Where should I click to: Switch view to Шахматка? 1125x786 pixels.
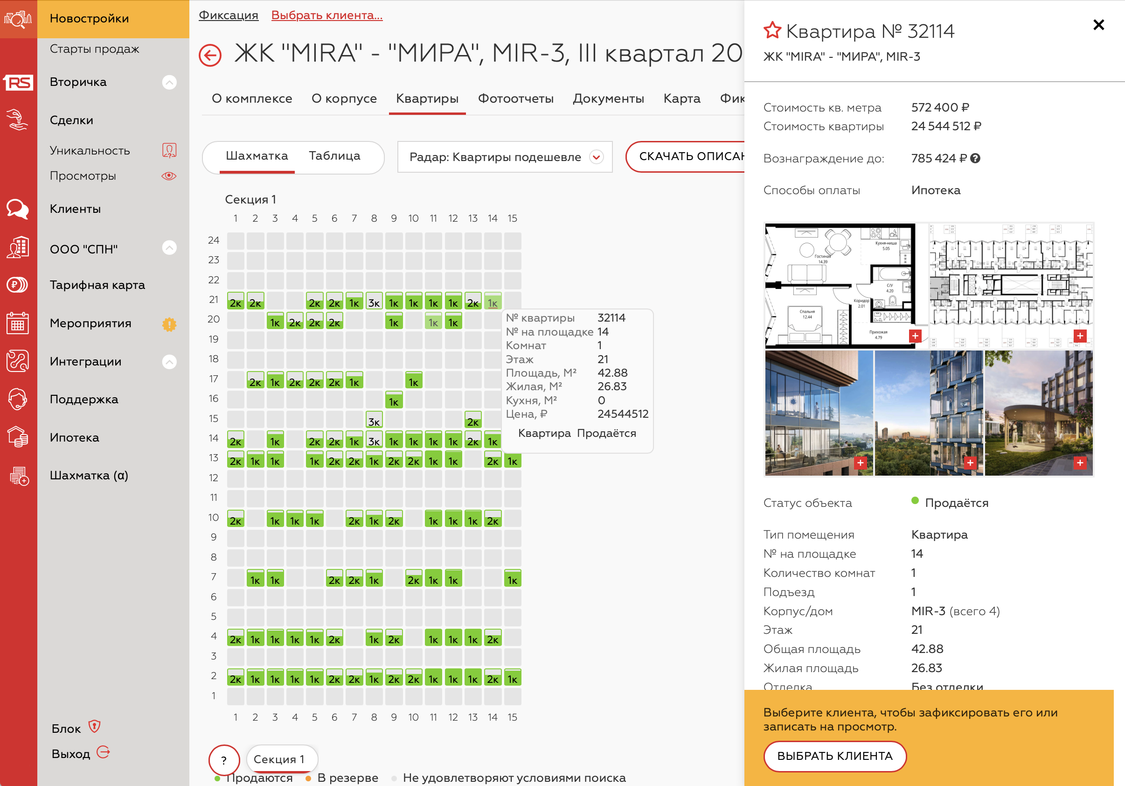[257, 156]
